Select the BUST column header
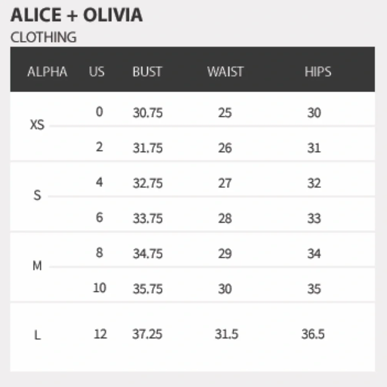 (x=147, y=72)
